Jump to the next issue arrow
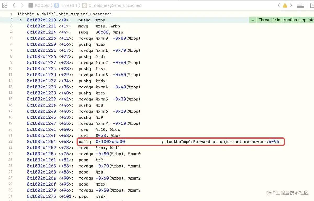 291,5
